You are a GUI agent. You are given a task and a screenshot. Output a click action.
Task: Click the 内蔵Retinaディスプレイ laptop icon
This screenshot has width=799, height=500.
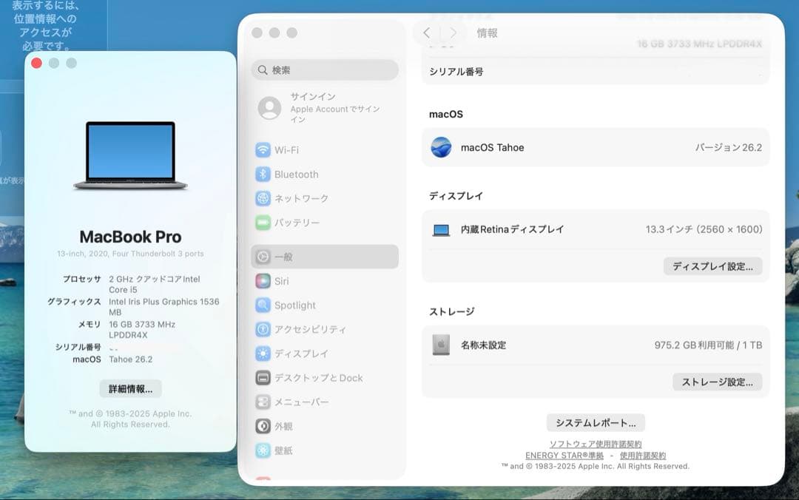pos(441,230)
